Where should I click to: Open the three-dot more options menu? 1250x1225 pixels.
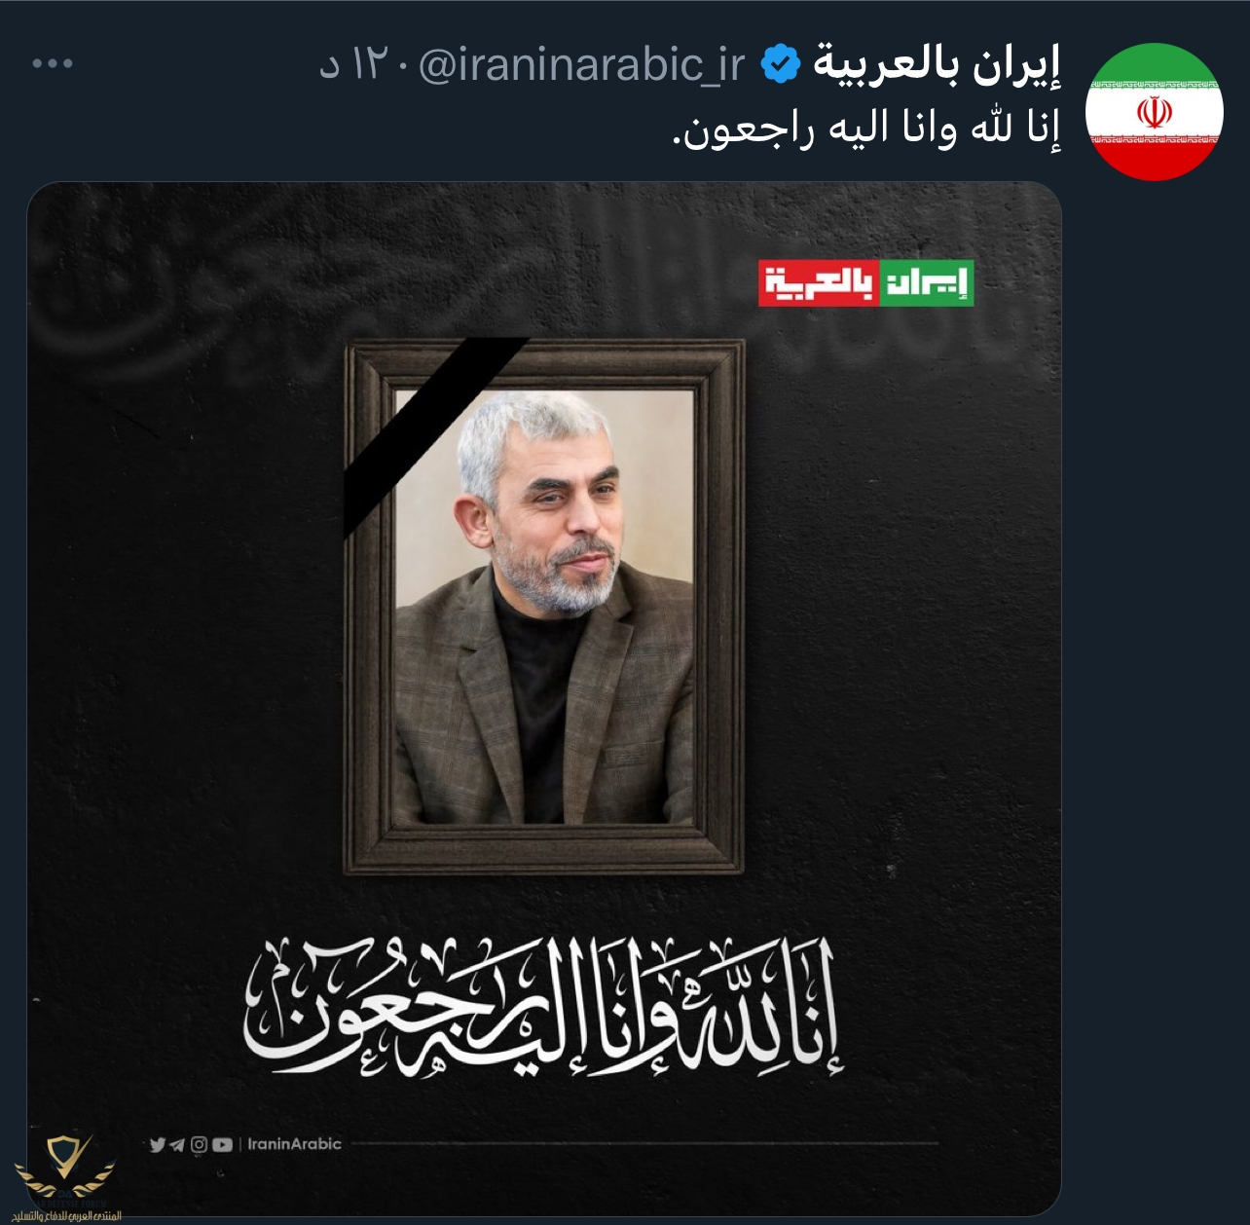53,64
